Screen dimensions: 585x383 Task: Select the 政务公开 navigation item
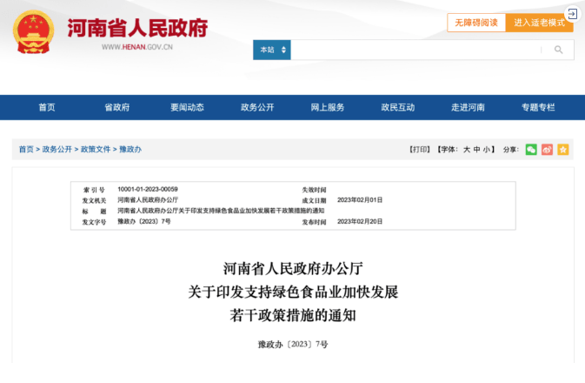[x=256, y=107]
